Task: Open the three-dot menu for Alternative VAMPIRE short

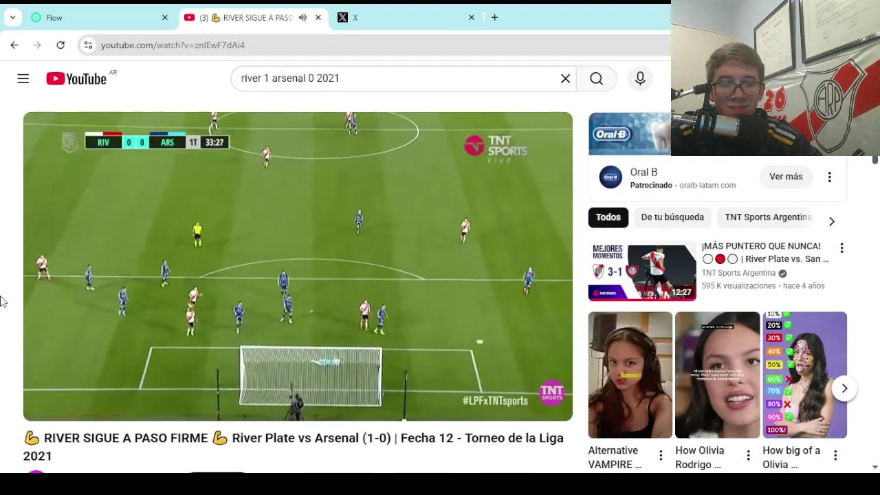Action: 661,455
